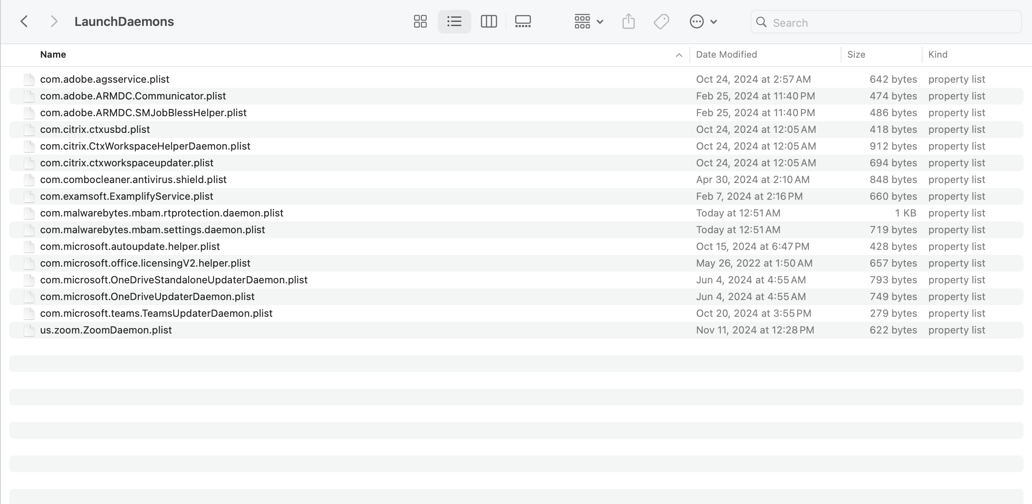Toggle sort direction arrow in Name column
Image resolution: width=1032 pixels, height=504 pixels.
tap(679, 55)
